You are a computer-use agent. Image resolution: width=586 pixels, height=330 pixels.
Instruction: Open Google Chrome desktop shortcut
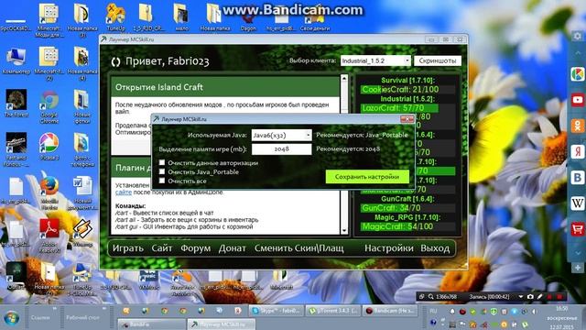click(x=49, y=106)
